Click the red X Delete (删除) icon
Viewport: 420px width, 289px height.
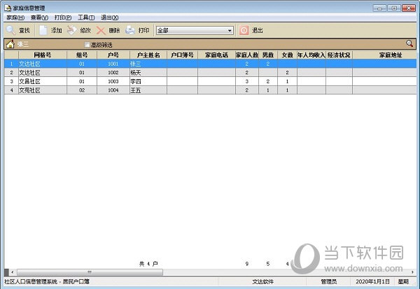click(101, 30)
